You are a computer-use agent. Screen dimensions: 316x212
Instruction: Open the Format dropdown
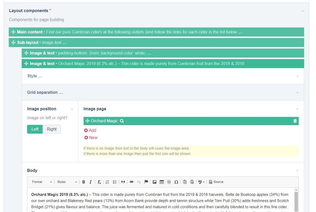point(42,182)
